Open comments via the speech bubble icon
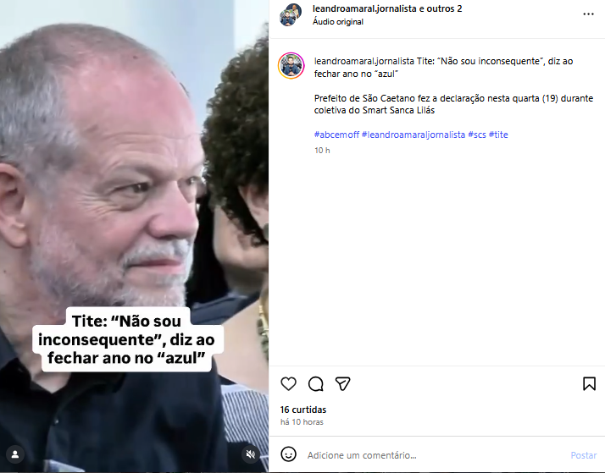Image resolution: width=605 pixels, height=473 pixels. click(315, 383)
